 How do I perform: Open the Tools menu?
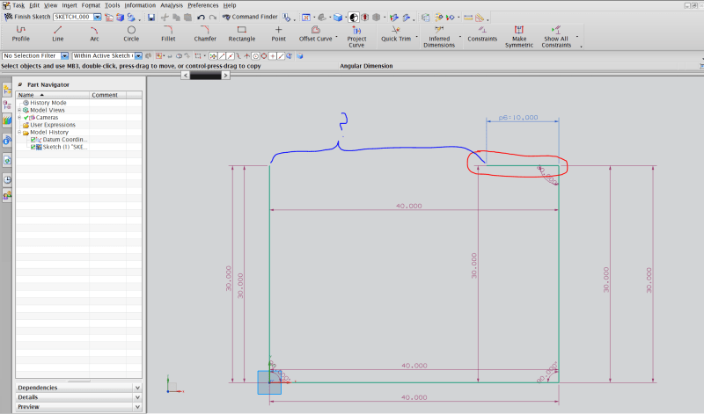[x=113, y=5]
